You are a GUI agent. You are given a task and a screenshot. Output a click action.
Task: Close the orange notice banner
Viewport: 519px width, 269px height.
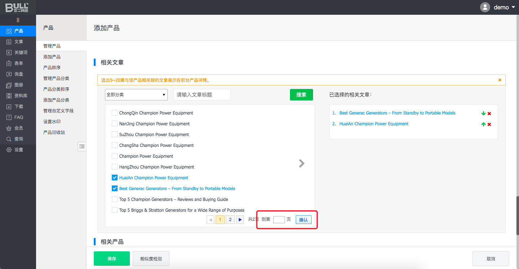tap(500, 80)
